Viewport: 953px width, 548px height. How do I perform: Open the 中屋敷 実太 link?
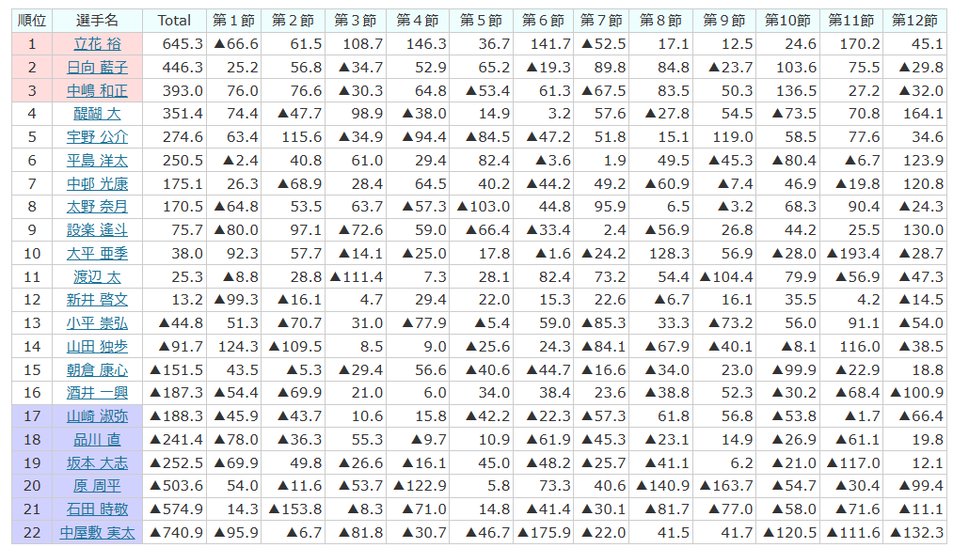point(97,533)
